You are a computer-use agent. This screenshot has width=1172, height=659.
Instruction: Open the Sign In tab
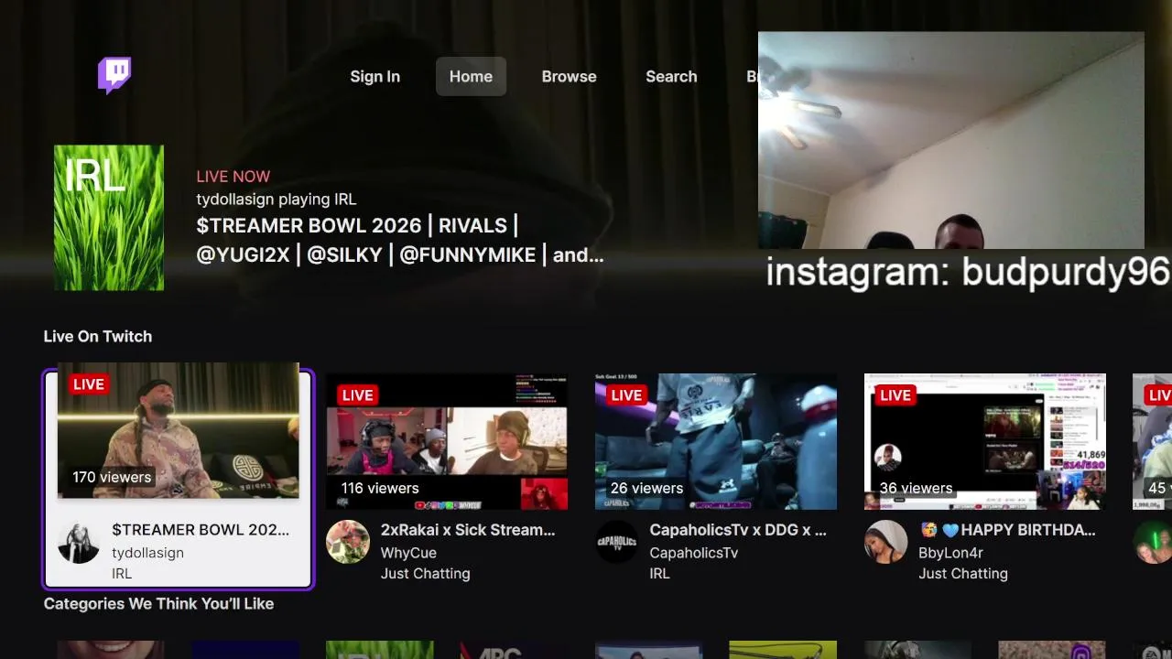click(x=374, y=77)
